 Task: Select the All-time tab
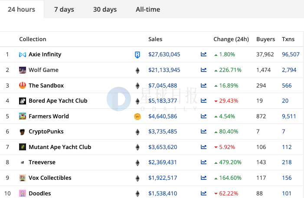(x=148, y=9)
